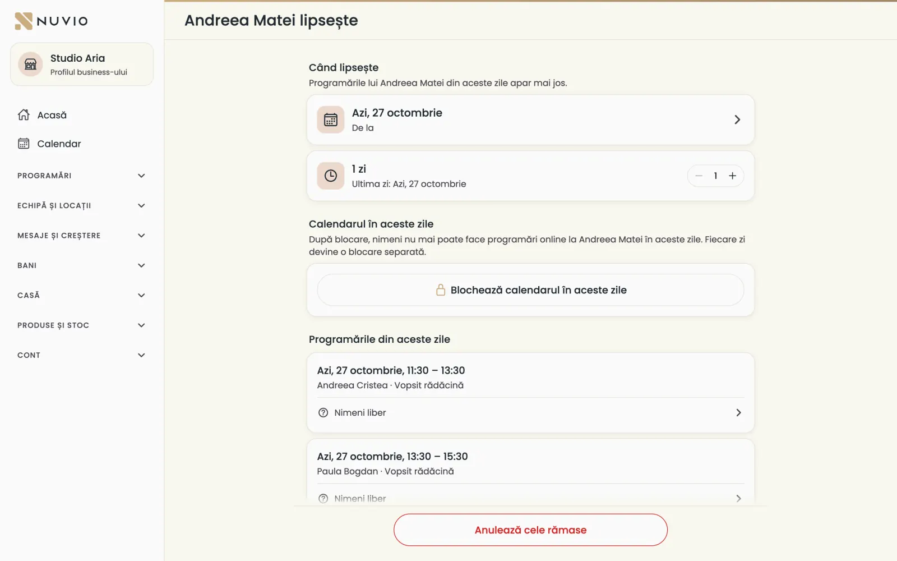
Task: Click the Nuvio logo icon
Action: [x=24, y=21]
